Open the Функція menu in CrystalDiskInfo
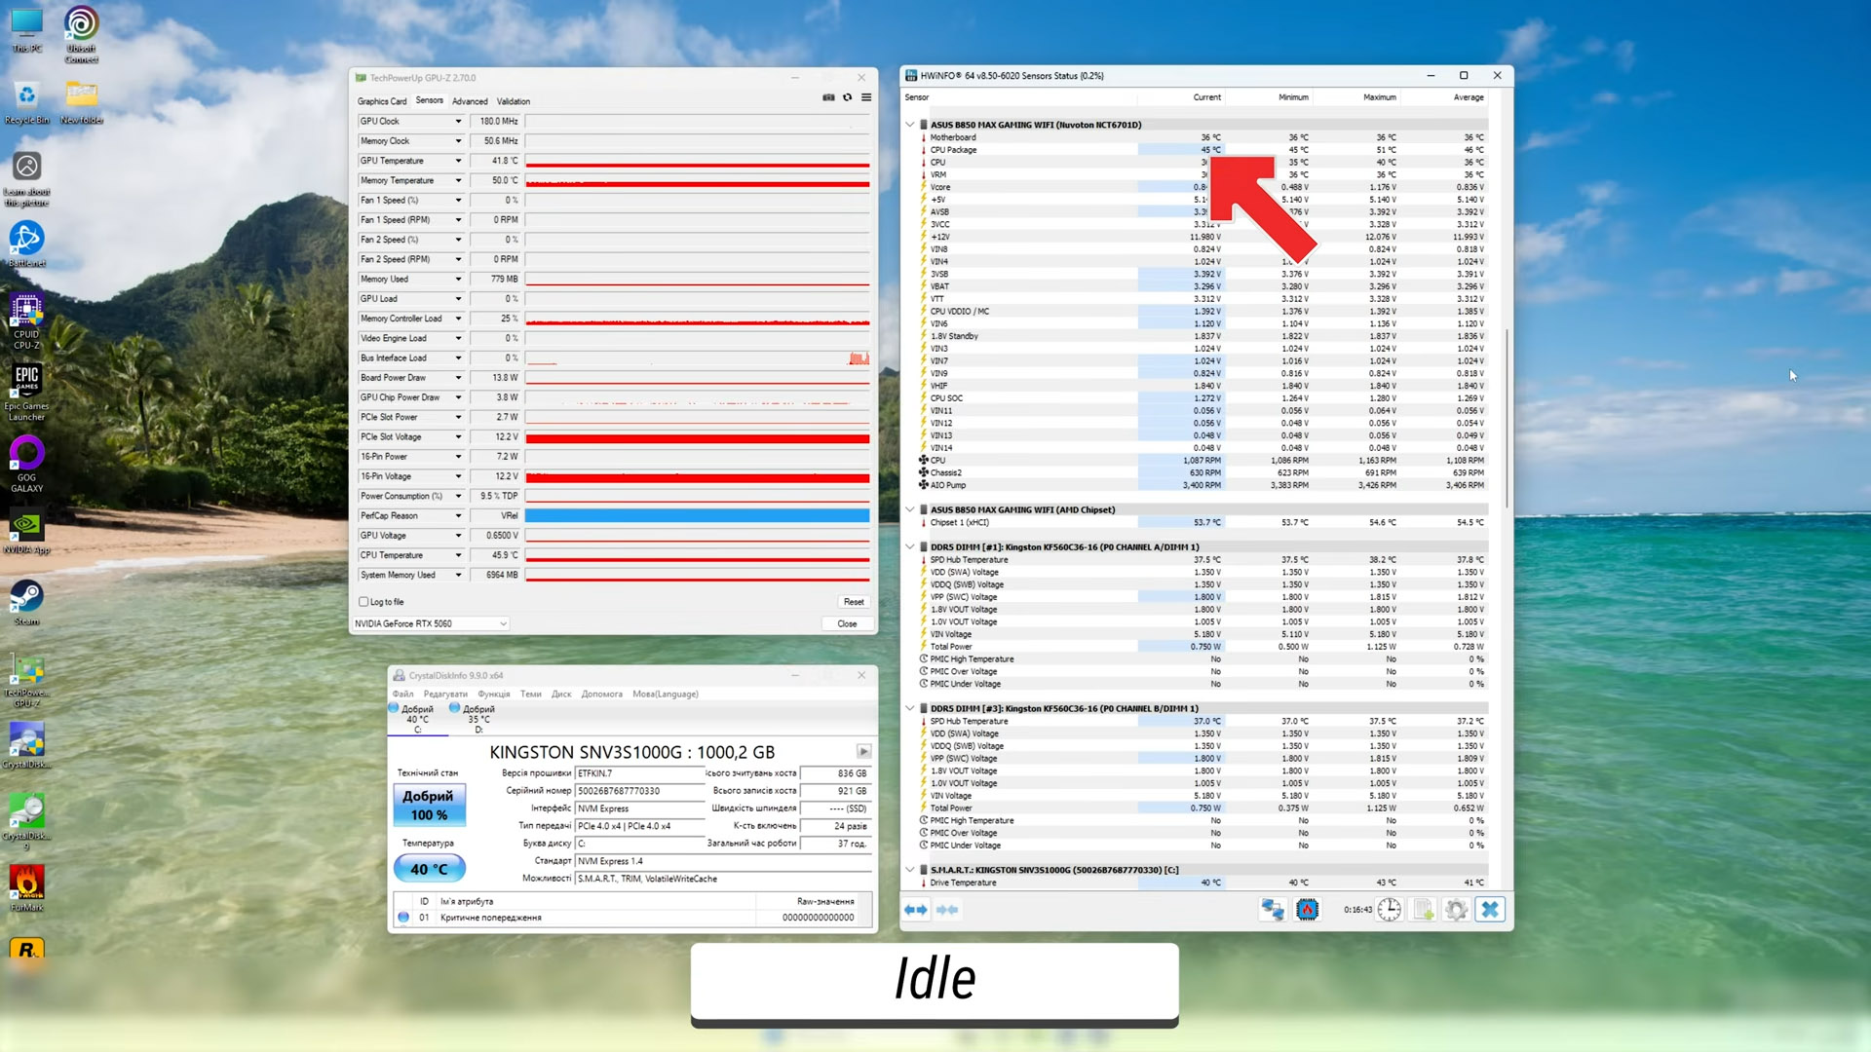The image size is (1871, 1052). [494, 695]
